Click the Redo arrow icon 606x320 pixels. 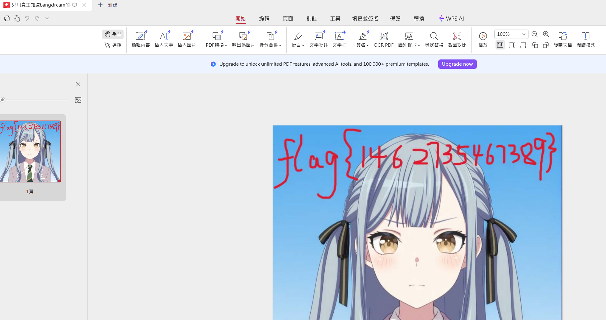point(37,18)
